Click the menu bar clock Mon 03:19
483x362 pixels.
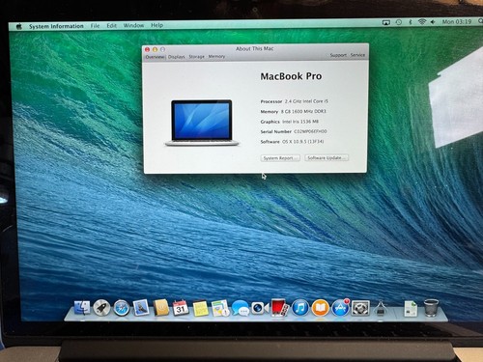(x=457, y=21)
